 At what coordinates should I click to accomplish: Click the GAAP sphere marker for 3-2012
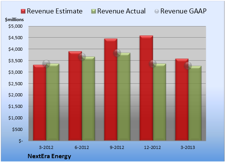(46, 63)
